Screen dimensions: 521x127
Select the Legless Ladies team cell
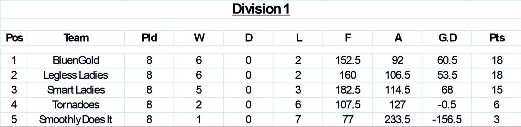click(x=76, y=75)
